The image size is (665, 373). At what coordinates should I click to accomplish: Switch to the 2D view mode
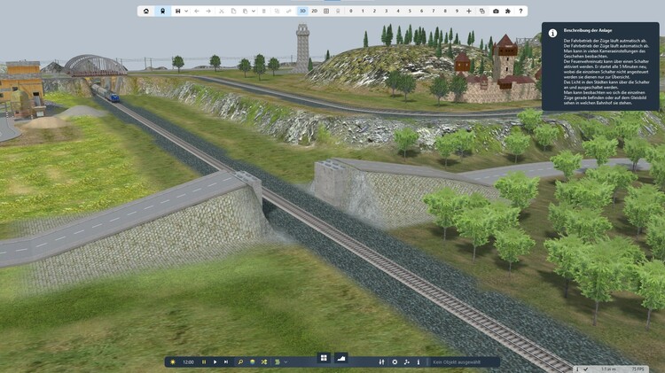[314, 12]
